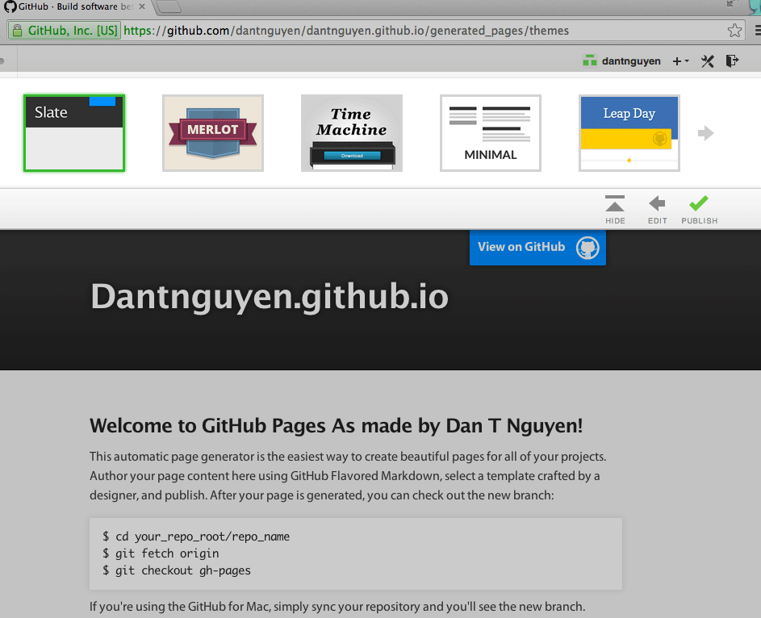Screen dimensions: 761x618
Task: Open the dantnguyen profile link
Action: click(631, 61)
